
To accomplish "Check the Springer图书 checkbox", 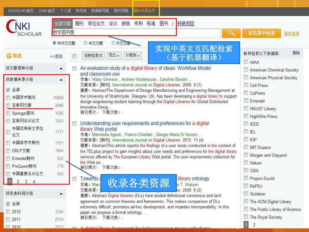I will 8,113.
